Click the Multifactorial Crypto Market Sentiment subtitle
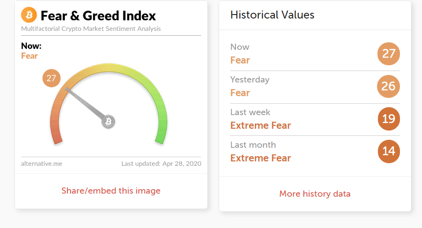This screenshot has width=422, height=228. pyautogui.click(x=91, y=29)
